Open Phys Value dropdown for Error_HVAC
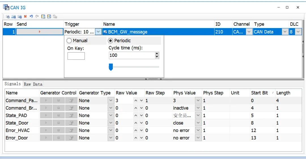This screenshot has height=159, width=306. 198,130
